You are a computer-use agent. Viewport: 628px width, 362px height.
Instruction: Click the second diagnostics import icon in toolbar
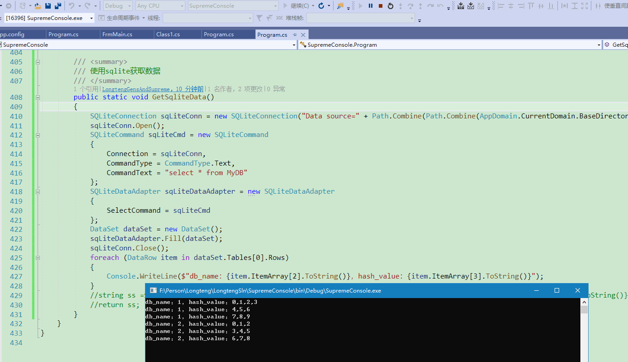471,6
